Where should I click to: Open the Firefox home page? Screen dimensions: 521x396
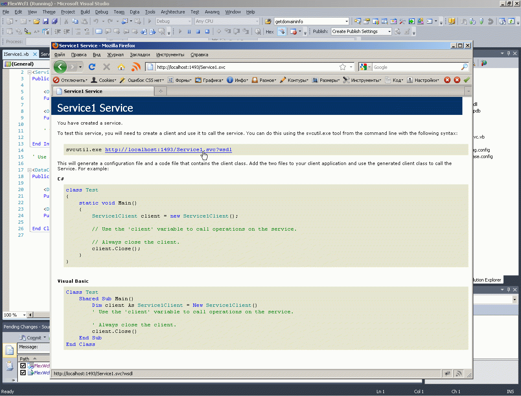click(121, 67)
